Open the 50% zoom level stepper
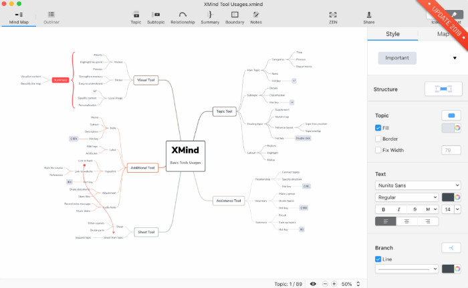The width and height of the screenshot is (468, 288). 358,284
